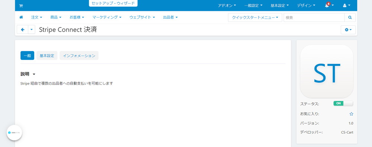This screenshot has height=147, width=372.
Task: Open the お客様 menu
Action: coord(77,17)
